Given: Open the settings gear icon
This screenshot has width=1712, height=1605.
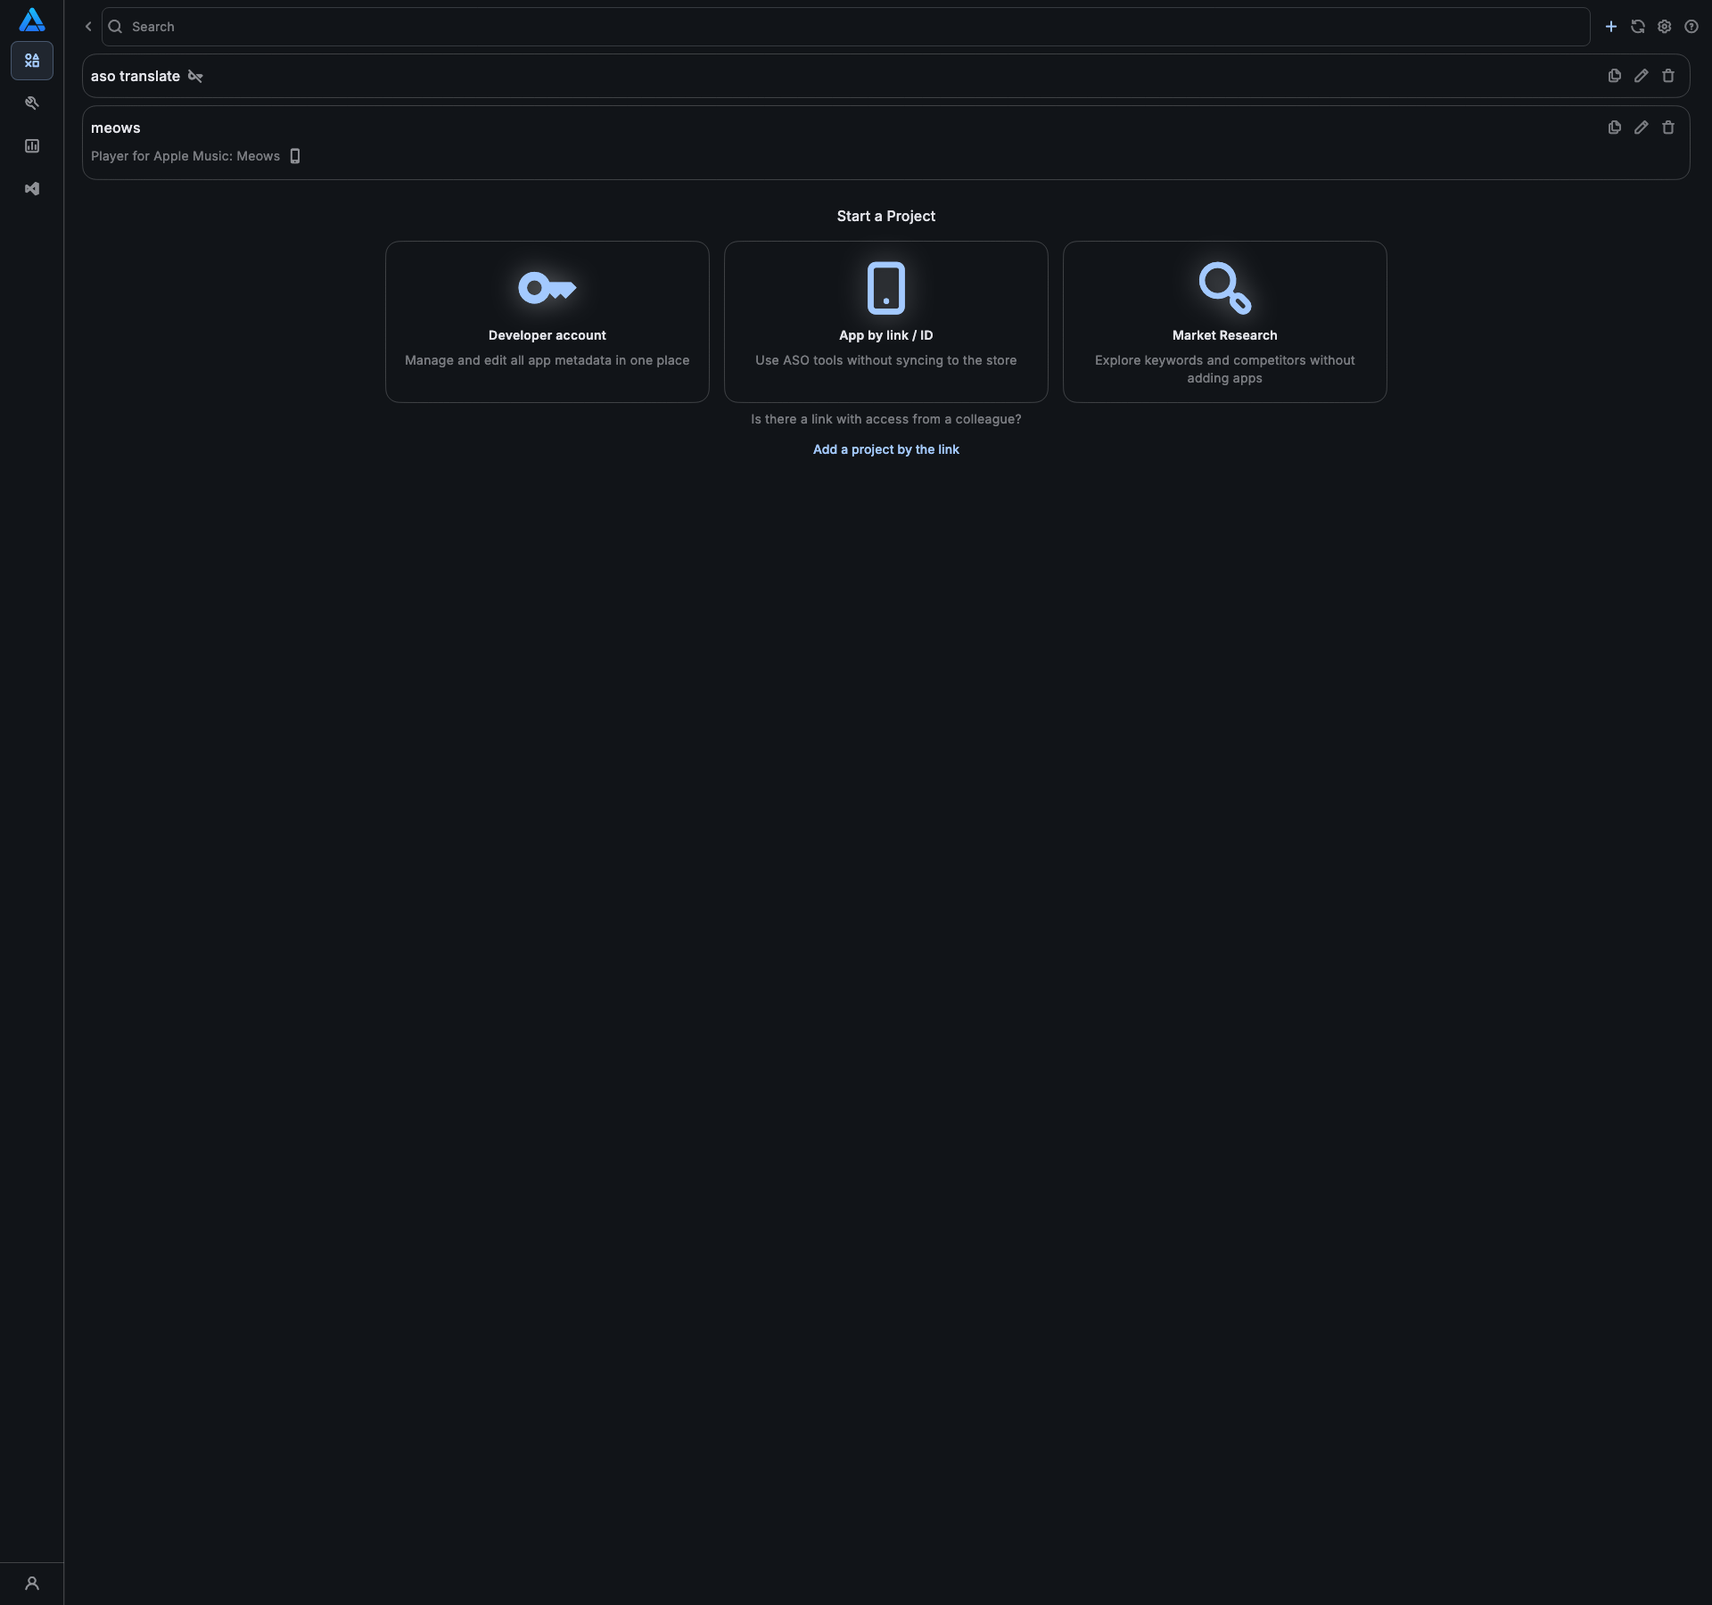Looking at the screenshot, I should coord(1665,27).
